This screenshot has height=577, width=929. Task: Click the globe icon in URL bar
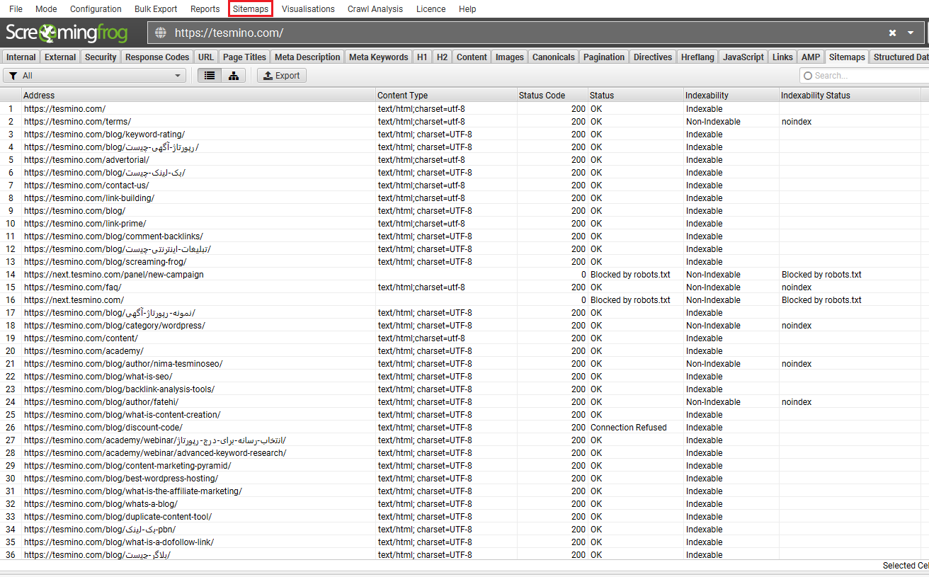[161, 33]
